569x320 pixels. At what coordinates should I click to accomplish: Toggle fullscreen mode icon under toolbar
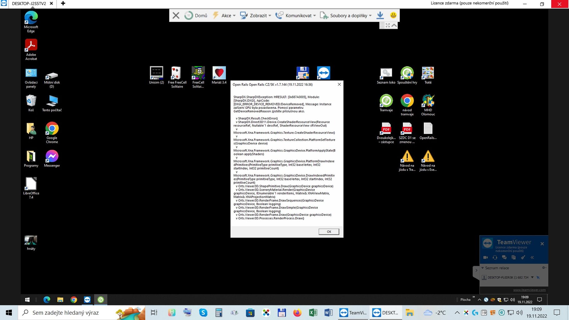tap(388, 25)
